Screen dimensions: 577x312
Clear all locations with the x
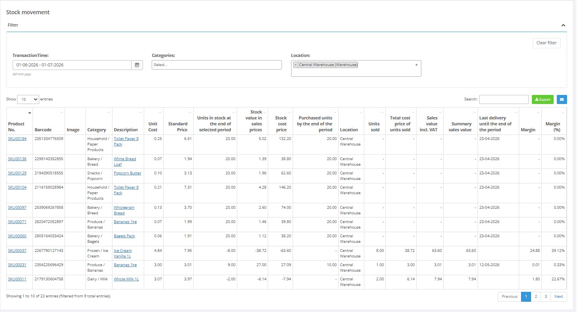pos(416,65)
